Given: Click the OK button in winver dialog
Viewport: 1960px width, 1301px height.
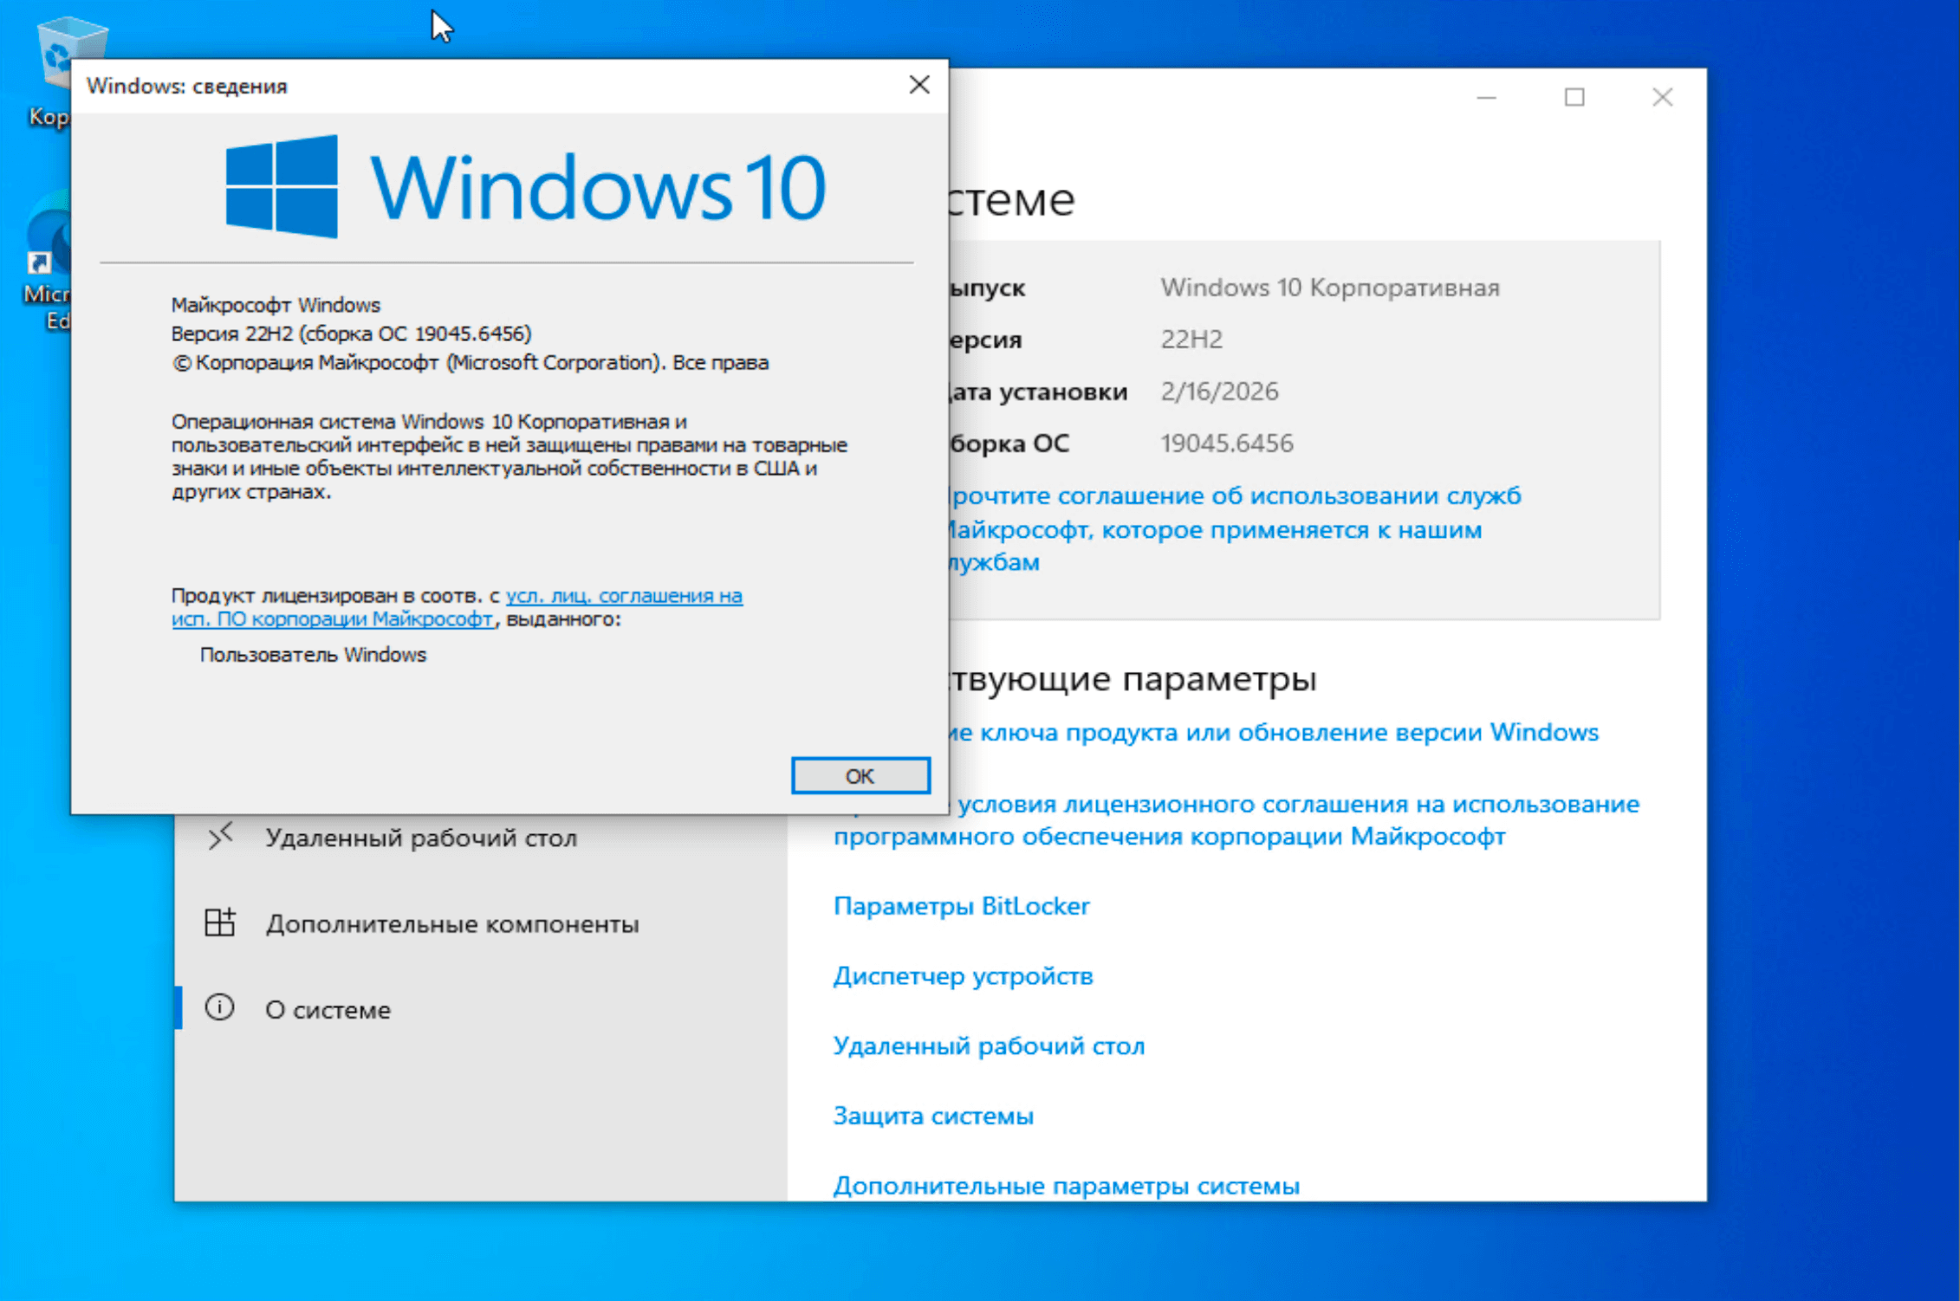Looking at the screenshot, I should tap(860, 775).
